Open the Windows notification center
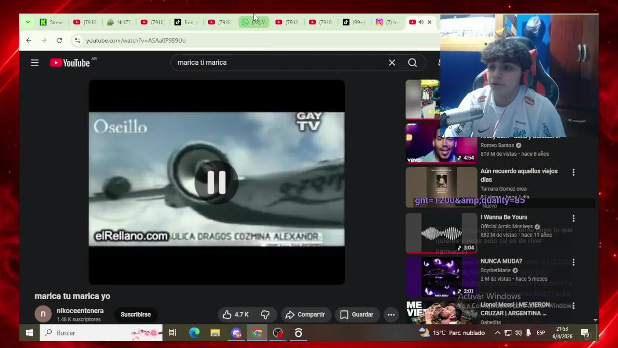Screen dimensions: 618x348 point(585,333)
